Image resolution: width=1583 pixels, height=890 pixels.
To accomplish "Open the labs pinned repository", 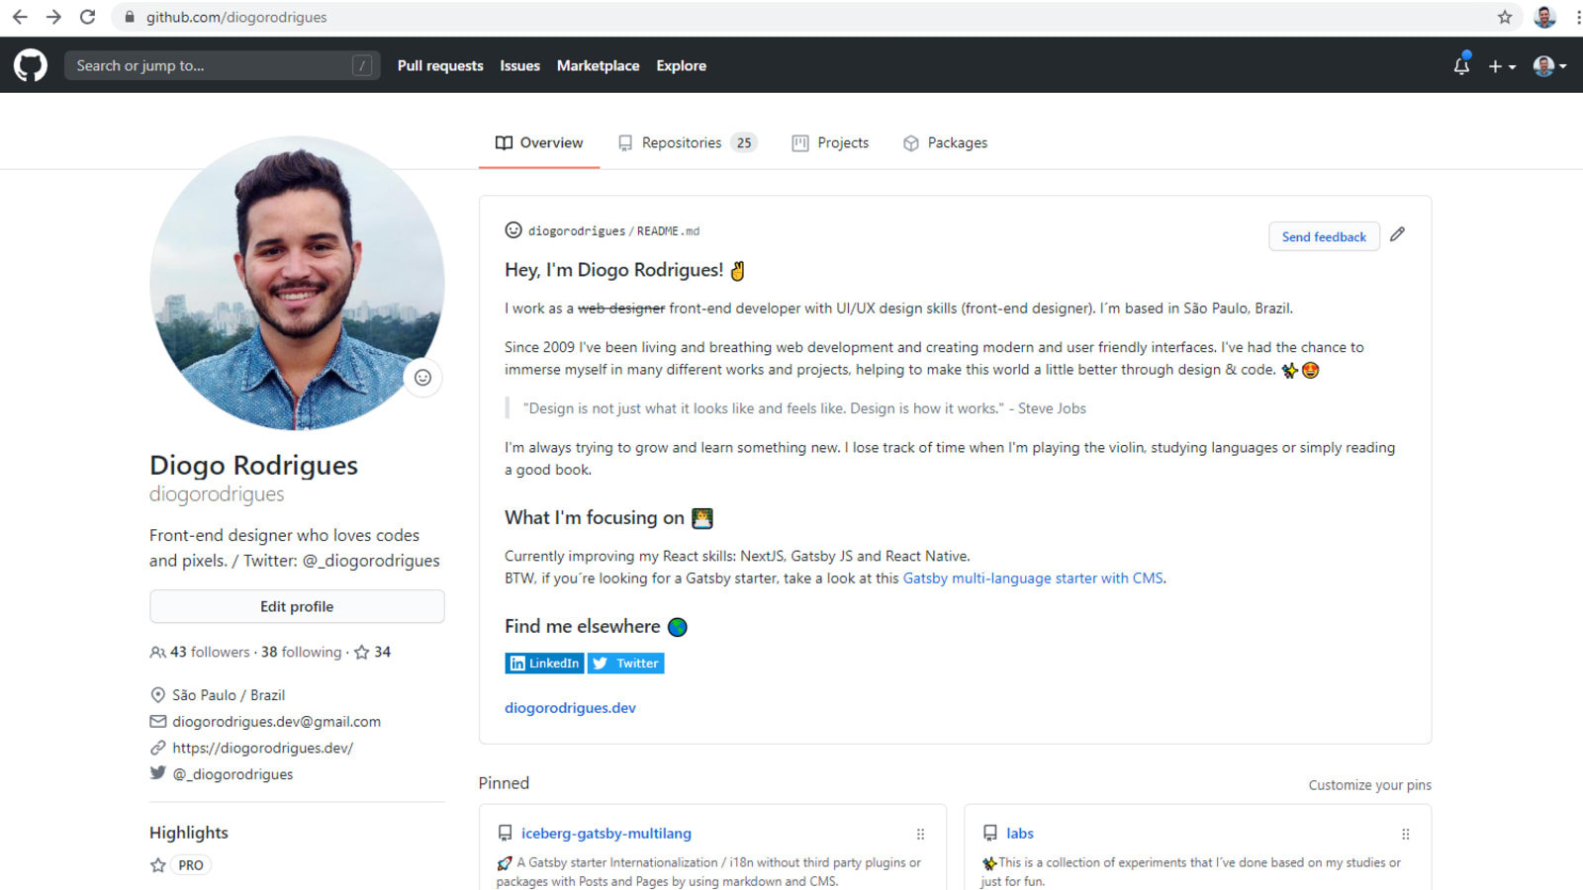I will (x=1020, y=834).
